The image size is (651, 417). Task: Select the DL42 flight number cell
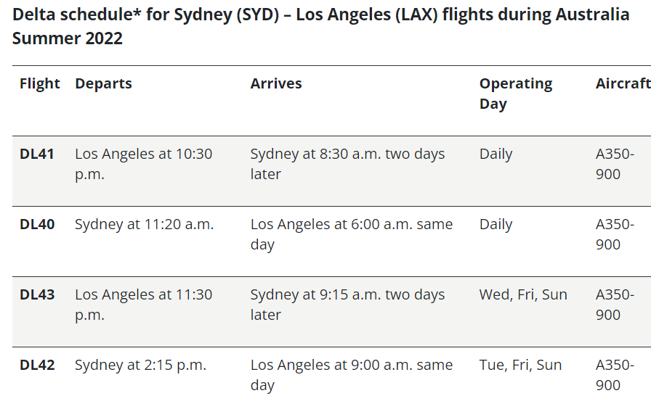point(37,366)
